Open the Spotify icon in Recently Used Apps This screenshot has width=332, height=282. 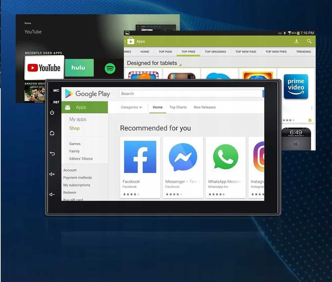(x=110, y=68)
